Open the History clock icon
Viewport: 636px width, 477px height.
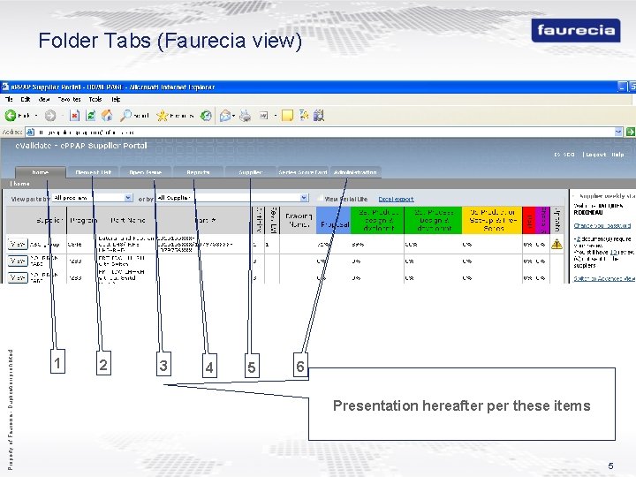pyautogui.click(x=207, y=116)
